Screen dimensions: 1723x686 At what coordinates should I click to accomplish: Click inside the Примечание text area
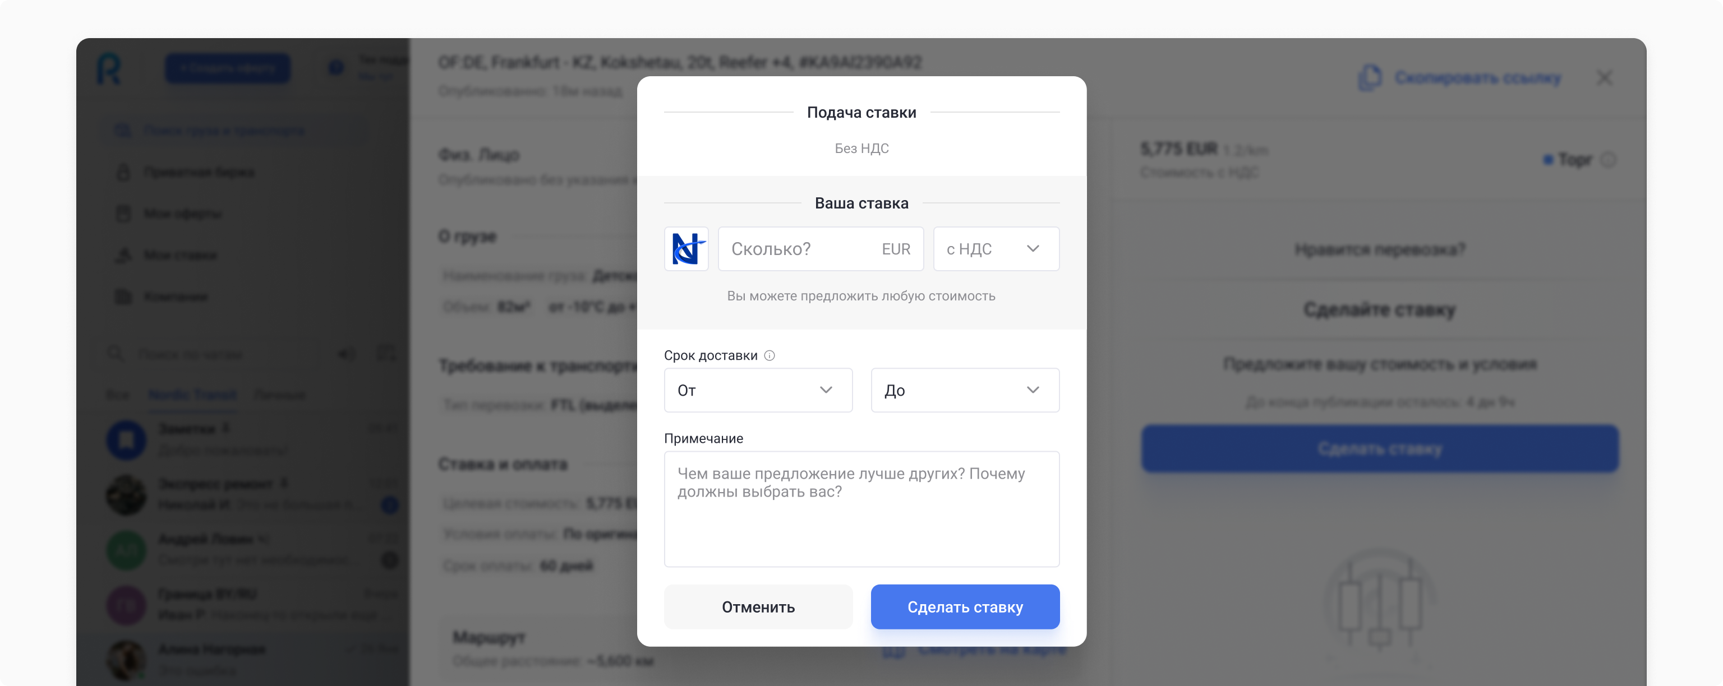point(861,509)
